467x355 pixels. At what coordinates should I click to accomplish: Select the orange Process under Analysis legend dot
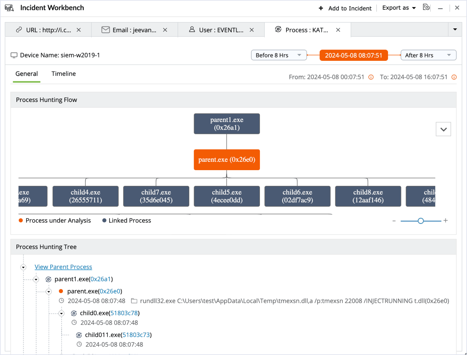[x=20, y=221]
